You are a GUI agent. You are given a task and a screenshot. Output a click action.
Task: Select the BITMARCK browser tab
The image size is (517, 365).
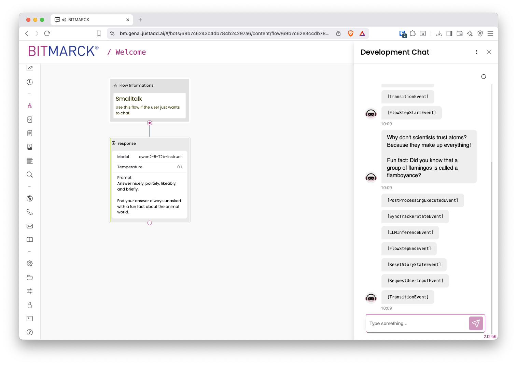[x=92, y=20]
